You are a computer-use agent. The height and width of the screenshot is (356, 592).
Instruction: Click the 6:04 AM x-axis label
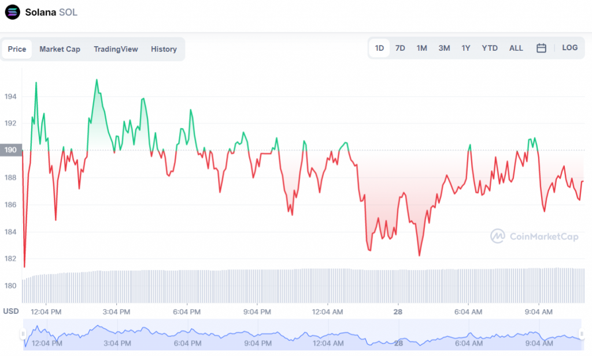468,312
